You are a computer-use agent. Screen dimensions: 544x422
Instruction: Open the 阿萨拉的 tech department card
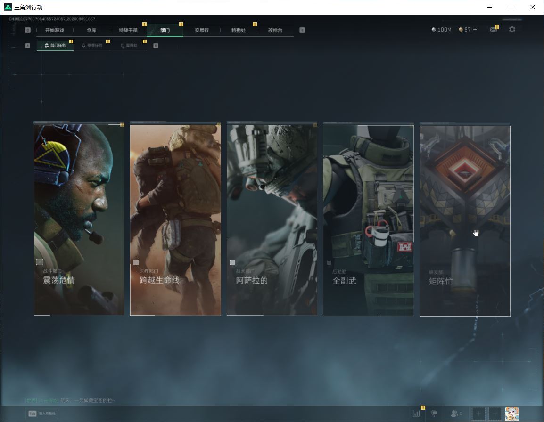pyautogui.click(x=272, y=219)
